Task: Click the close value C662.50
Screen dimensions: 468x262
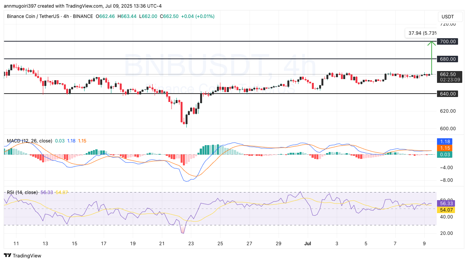Action: 168,16
